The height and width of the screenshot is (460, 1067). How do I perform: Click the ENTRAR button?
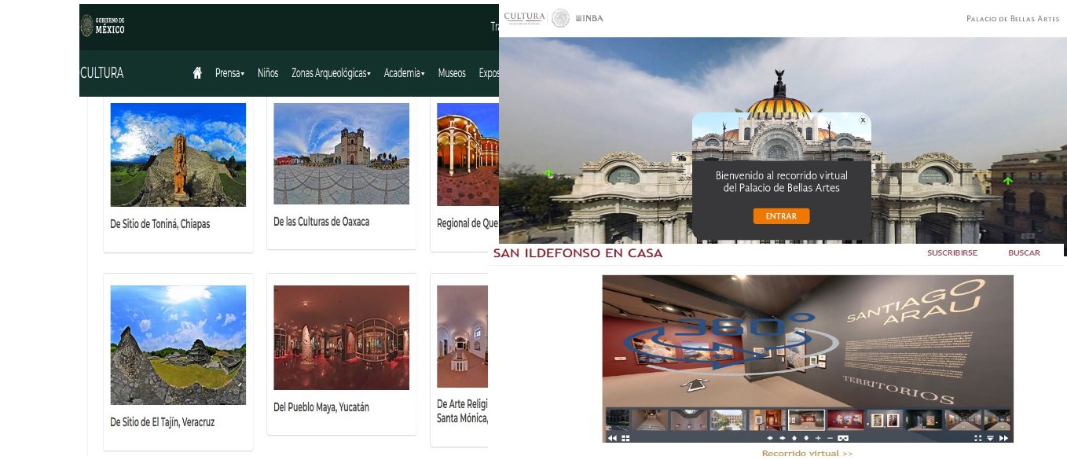coord(781,216)
